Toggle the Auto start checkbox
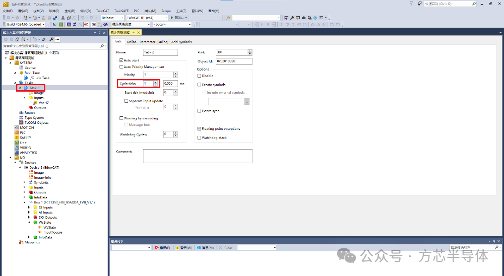This screenshot has width=504, height=276. [x=121, y=60]
